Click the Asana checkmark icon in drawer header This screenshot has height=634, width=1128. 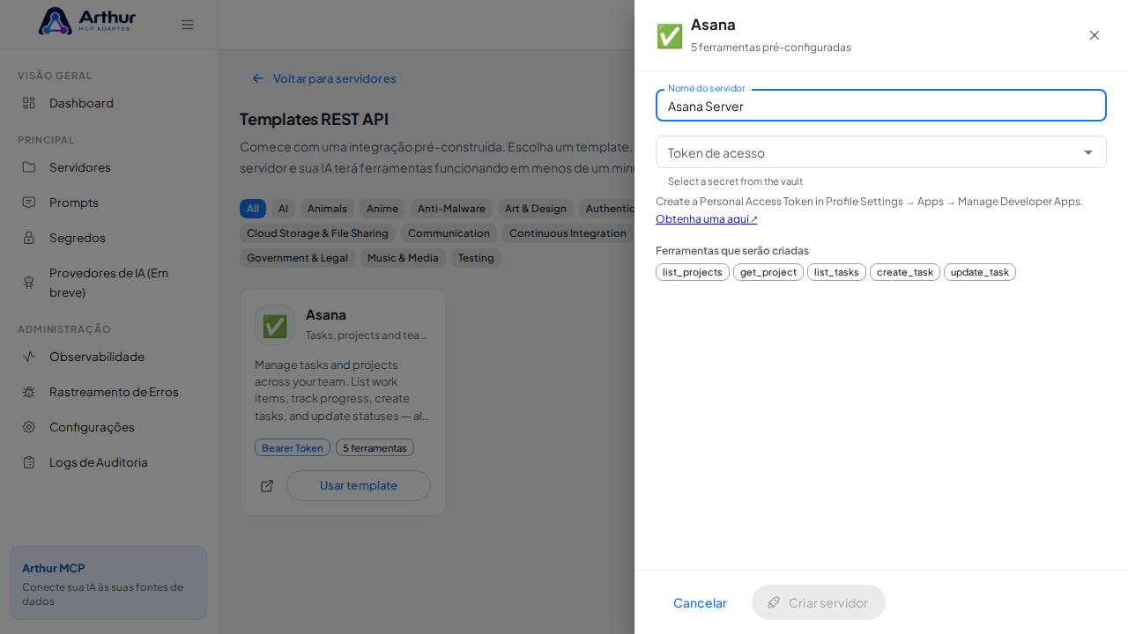click(670, 36)
